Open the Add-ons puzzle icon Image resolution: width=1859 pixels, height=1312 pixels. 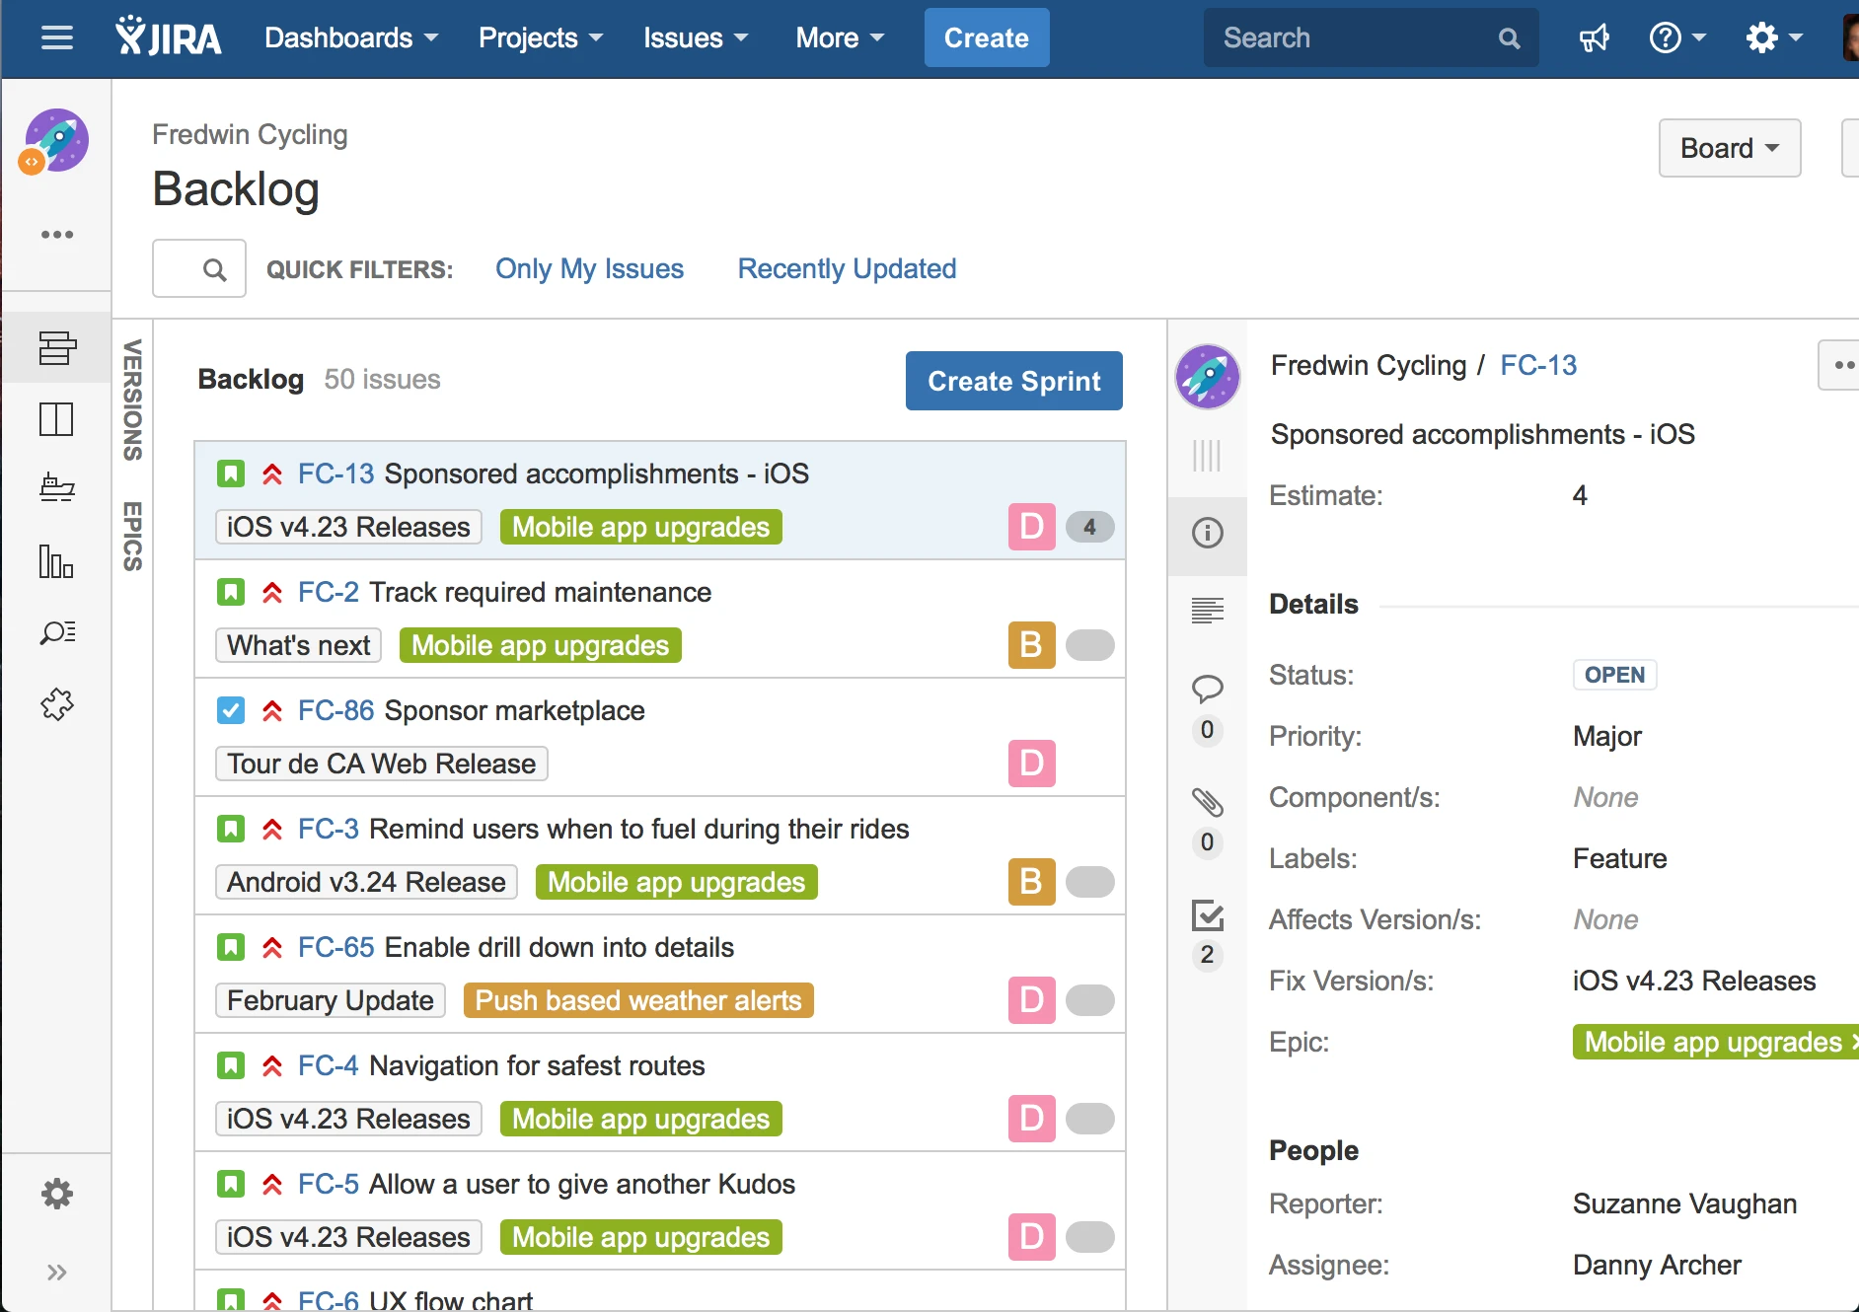(x=57, y=704)
